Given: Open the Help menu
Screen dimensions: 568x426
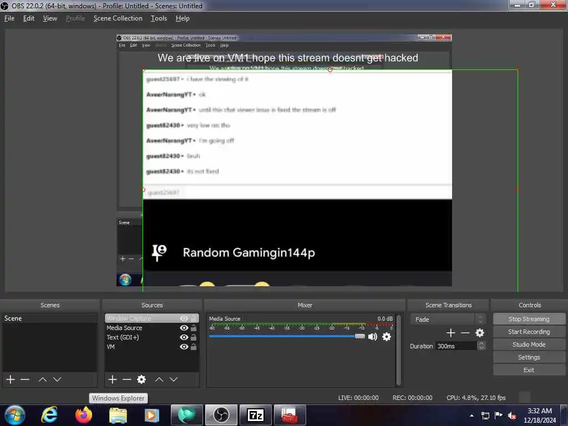Looking at the screenshot, I should click(x=182, y=18).
